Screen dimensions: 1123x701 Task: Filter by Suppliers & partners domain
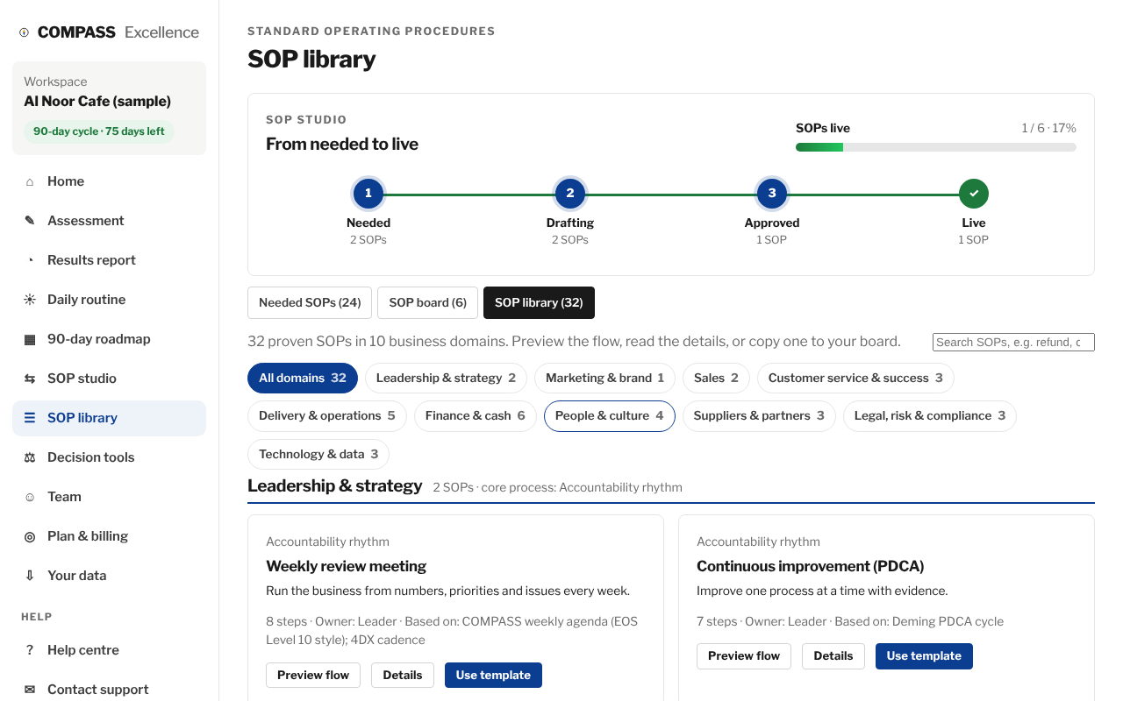pos(759,416)
